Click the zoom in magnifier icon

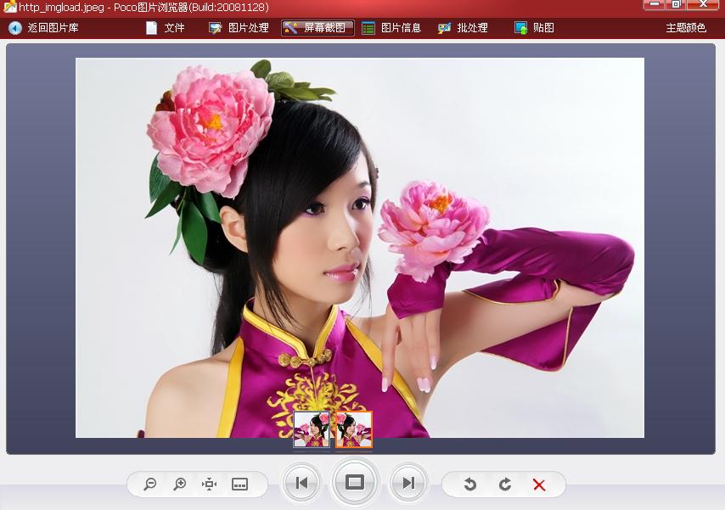[x=180, y=485]
